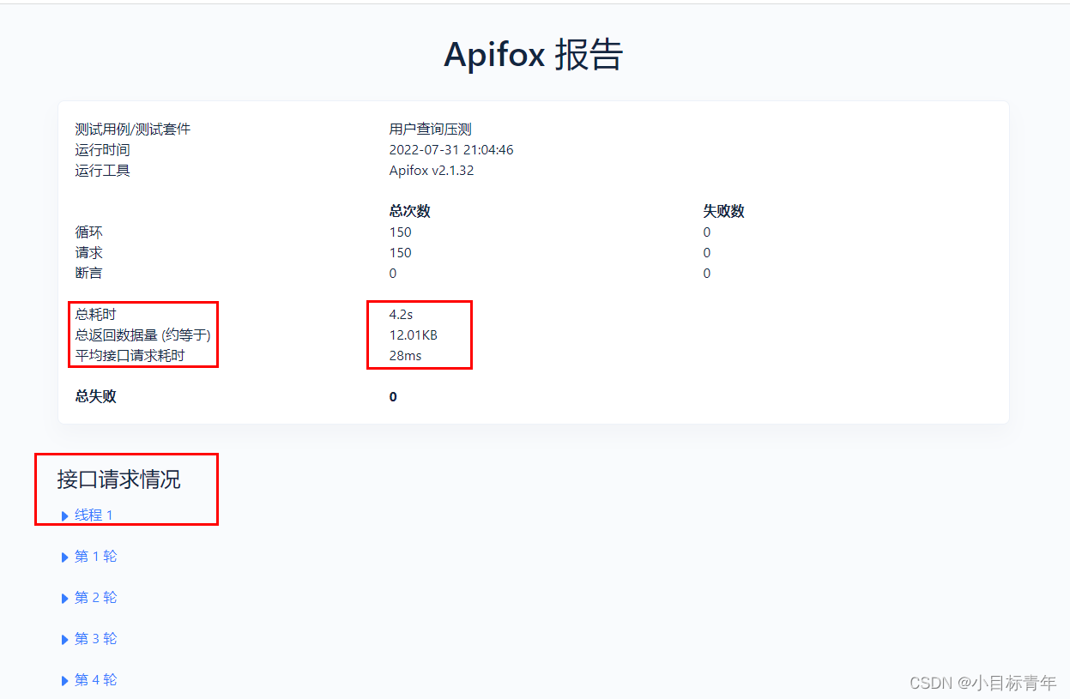
Task: Open the 第 3 轮 round details
Action: pos(89,639)
